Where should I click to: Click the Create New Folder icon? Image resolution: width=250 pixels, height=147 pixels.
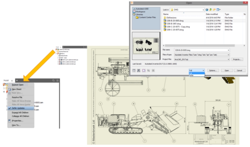point(214,10)
